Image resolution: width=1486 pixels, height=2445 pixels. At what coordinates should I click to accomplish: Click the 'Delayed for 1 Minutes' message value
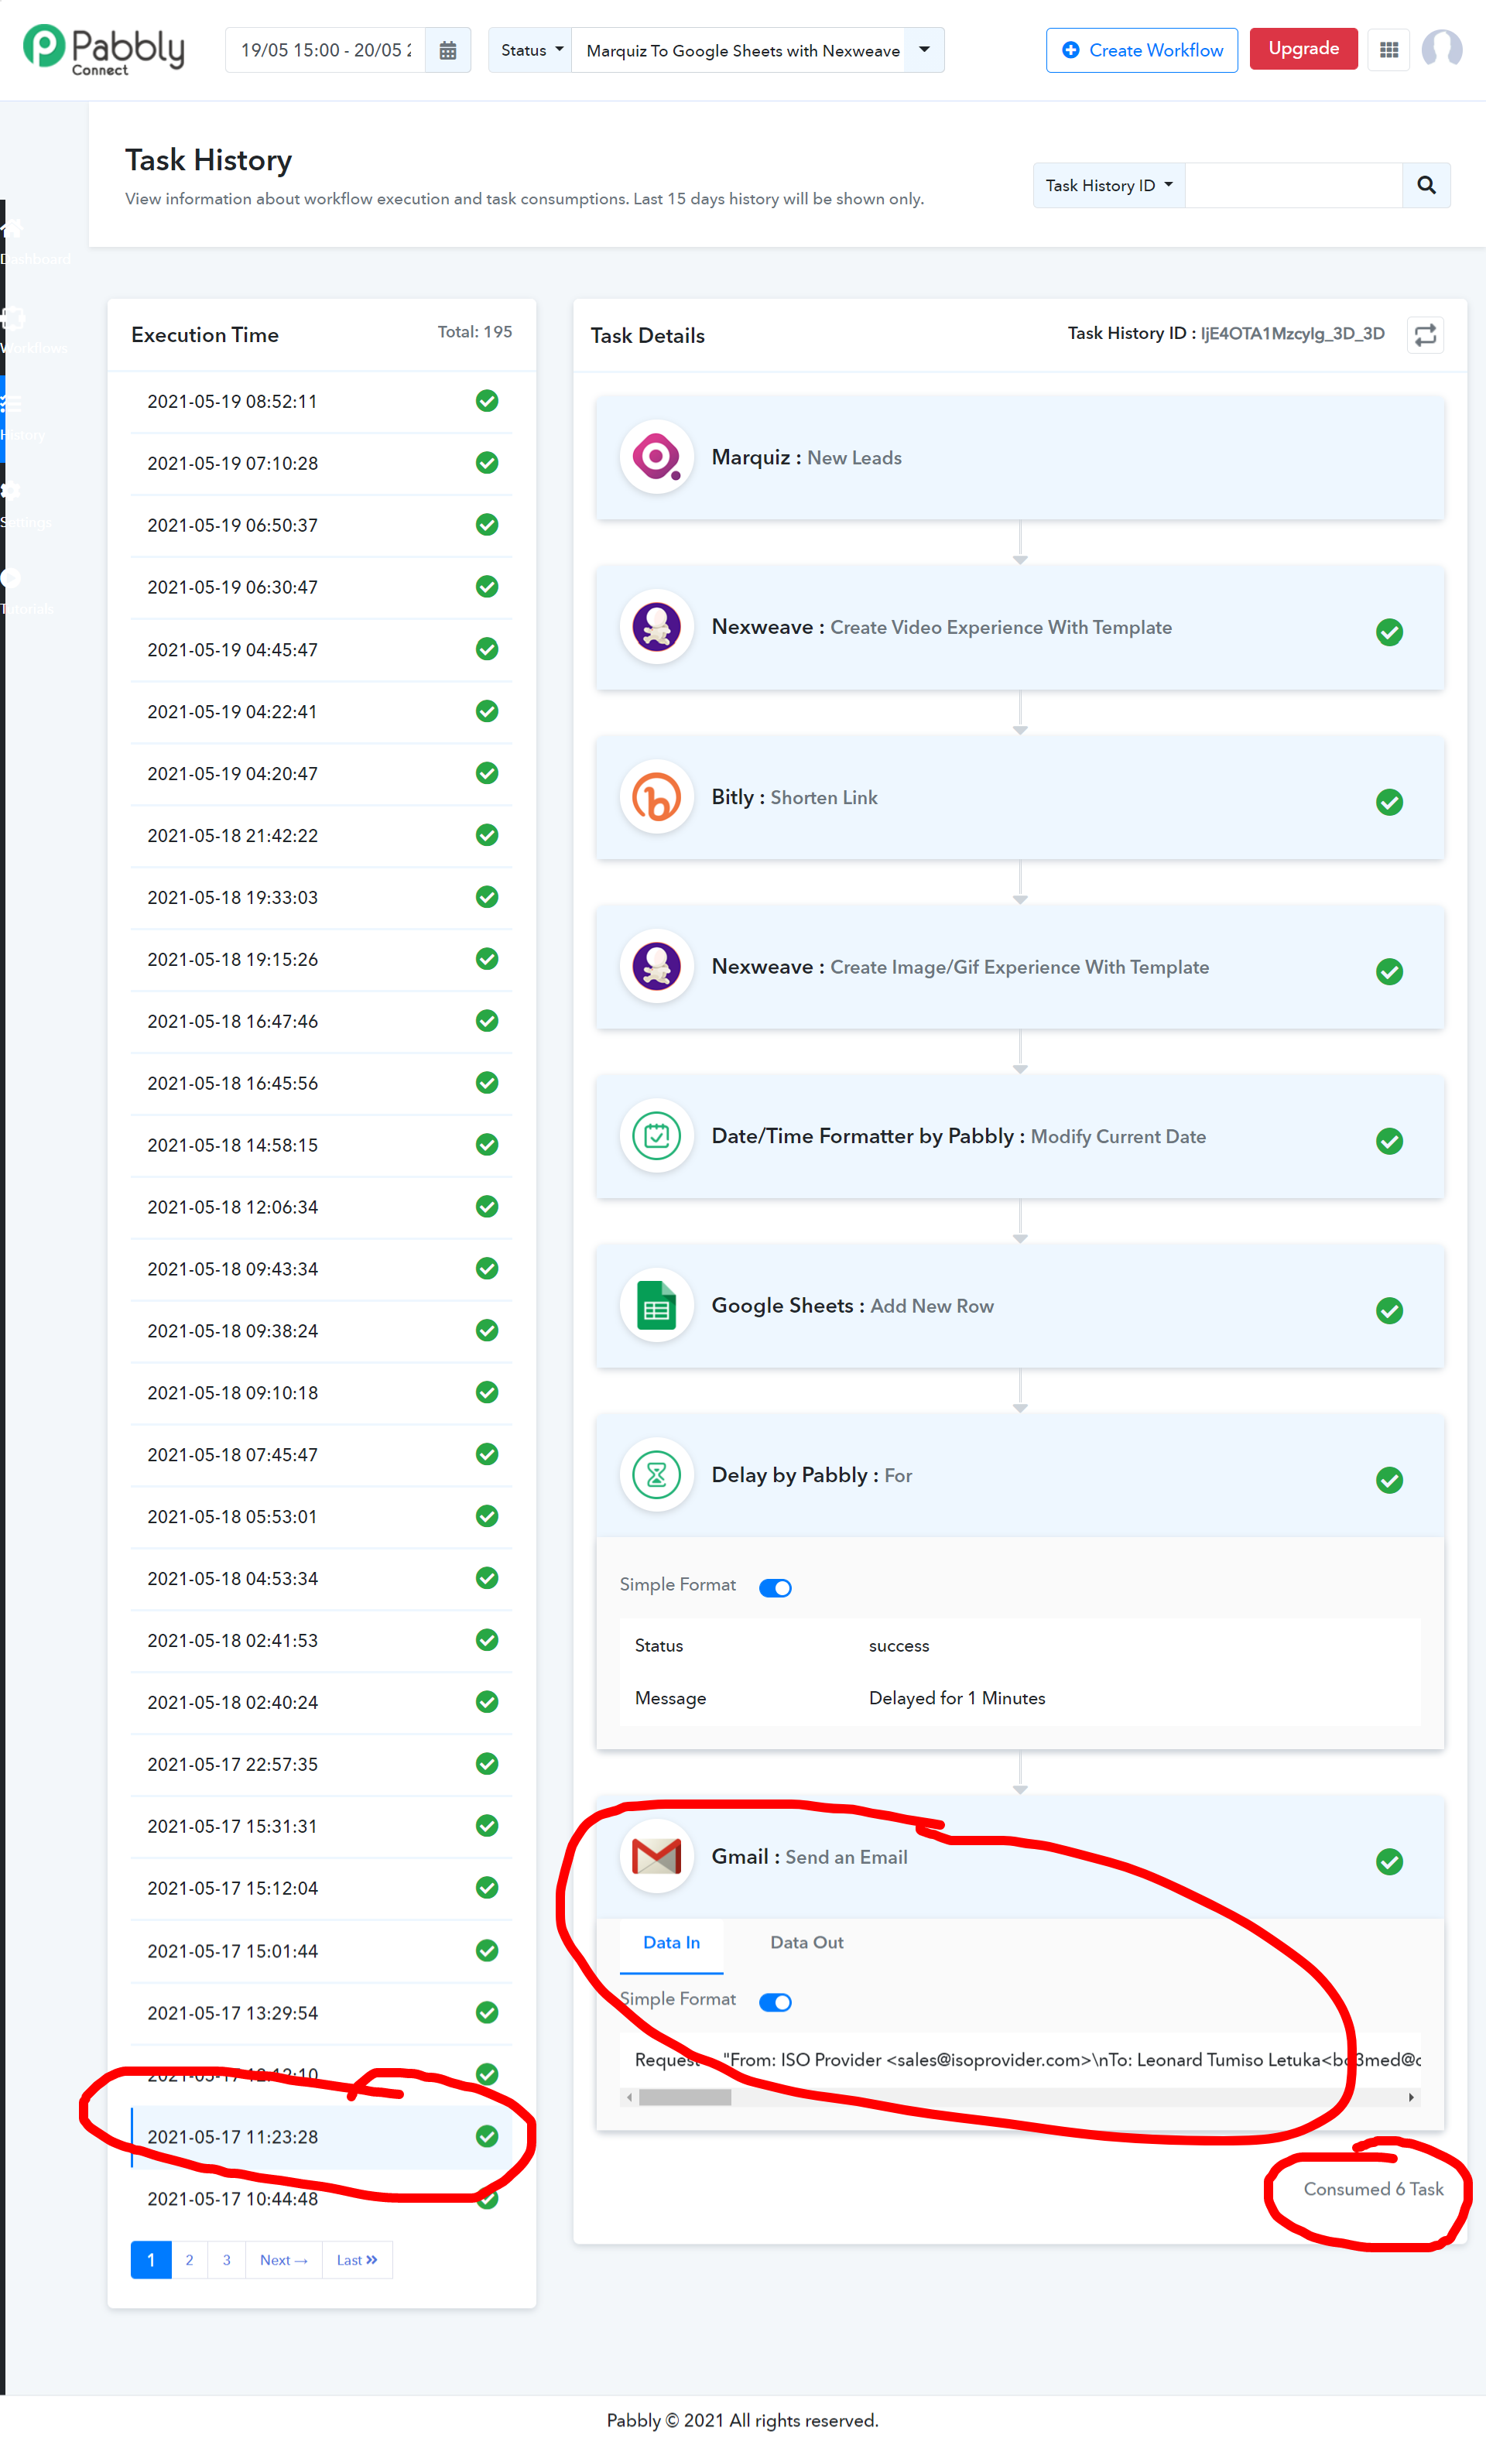957,1698
